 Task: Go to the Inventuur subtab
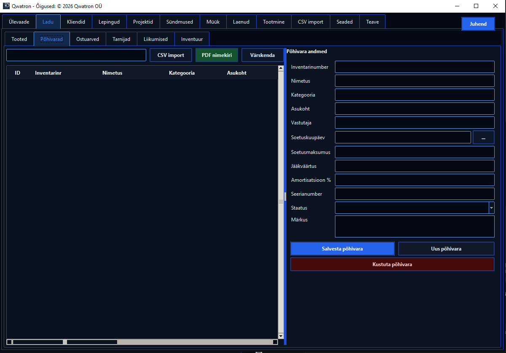coord(192,39)
